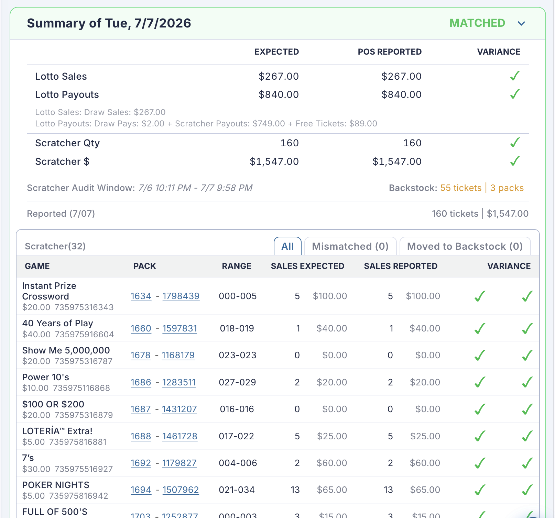555x518 pixels.
Task: Click the $840.00 POS reported Lotto Payouts value
Action: [401, 94]
